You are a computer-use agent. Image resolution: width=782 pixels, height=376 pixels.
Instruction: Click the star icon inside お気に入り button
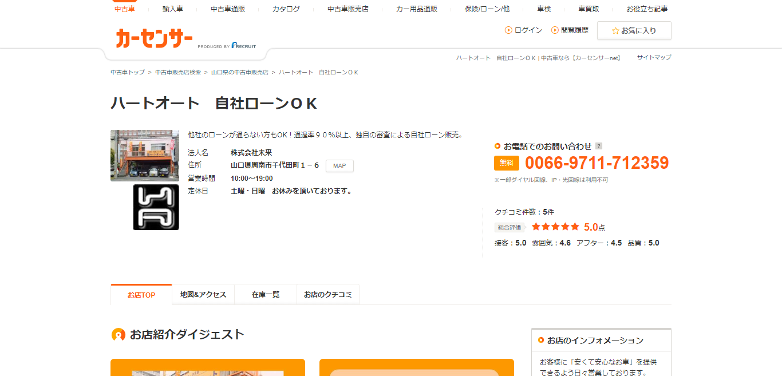point(616,30)
